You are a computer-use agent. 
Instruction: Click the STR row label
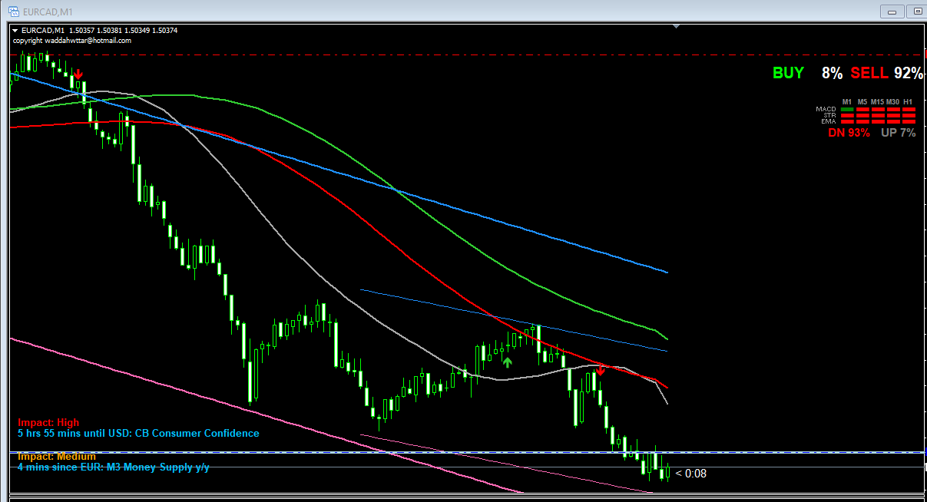[829, 115]
